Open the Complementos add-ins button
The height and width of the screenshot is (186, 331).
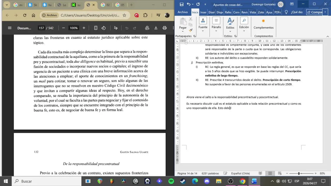[264, 24]
